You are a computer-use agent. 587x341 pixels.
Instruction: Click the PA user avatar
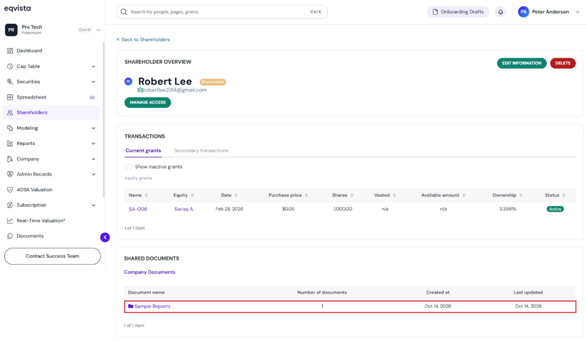523,12
